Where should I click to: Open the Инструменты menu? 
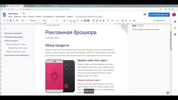pyautogui.click(x=48, y=16)
